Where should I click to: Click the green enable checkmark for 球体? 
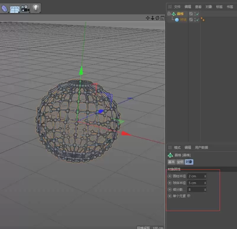pyautogui.click(x=197, y=19)
